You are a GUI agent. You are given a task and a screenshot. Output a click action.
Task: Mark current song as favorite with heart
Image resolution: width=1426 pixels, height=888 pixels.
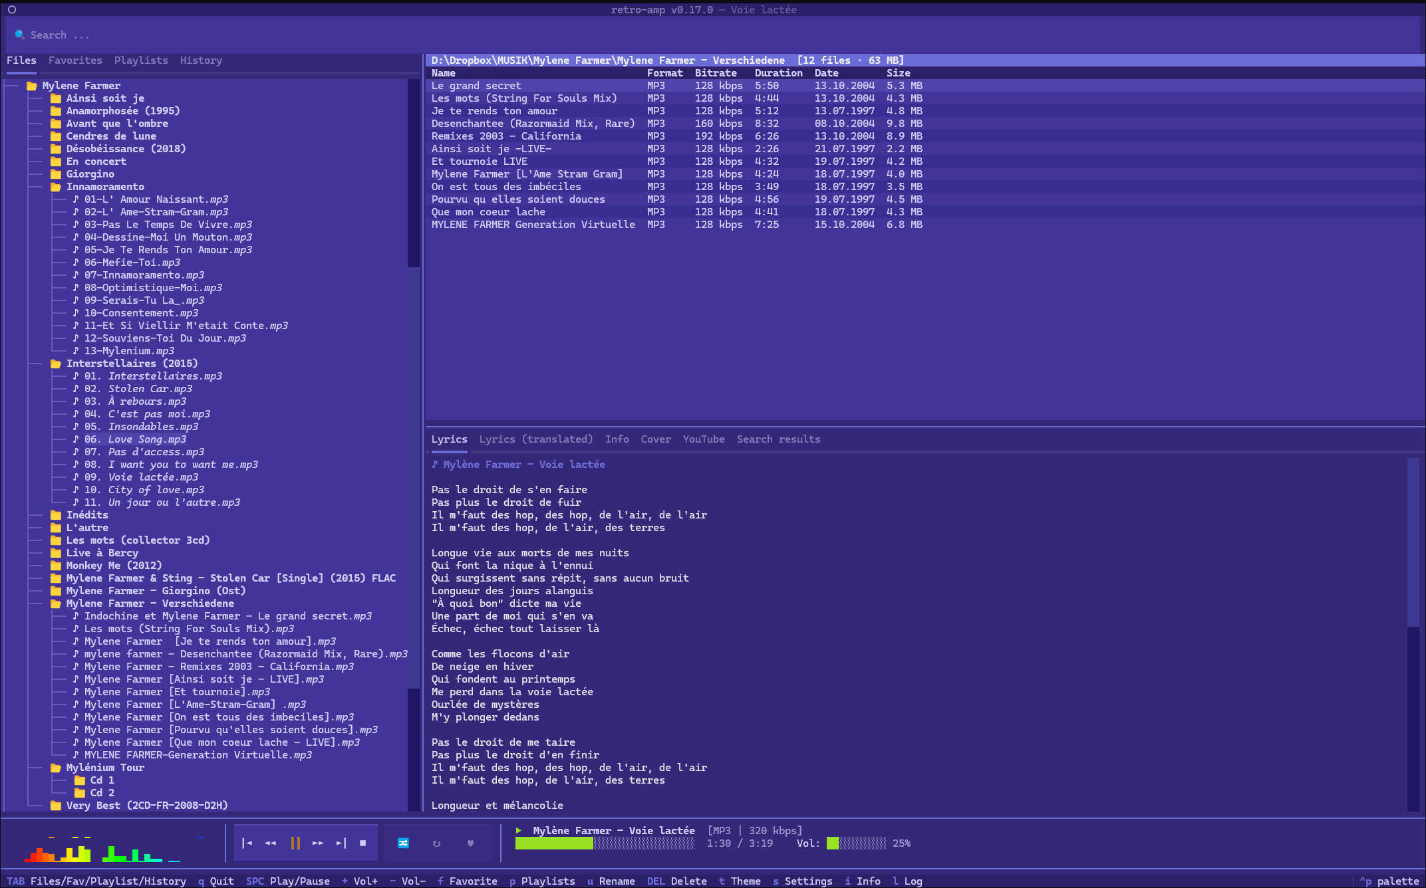470,843
